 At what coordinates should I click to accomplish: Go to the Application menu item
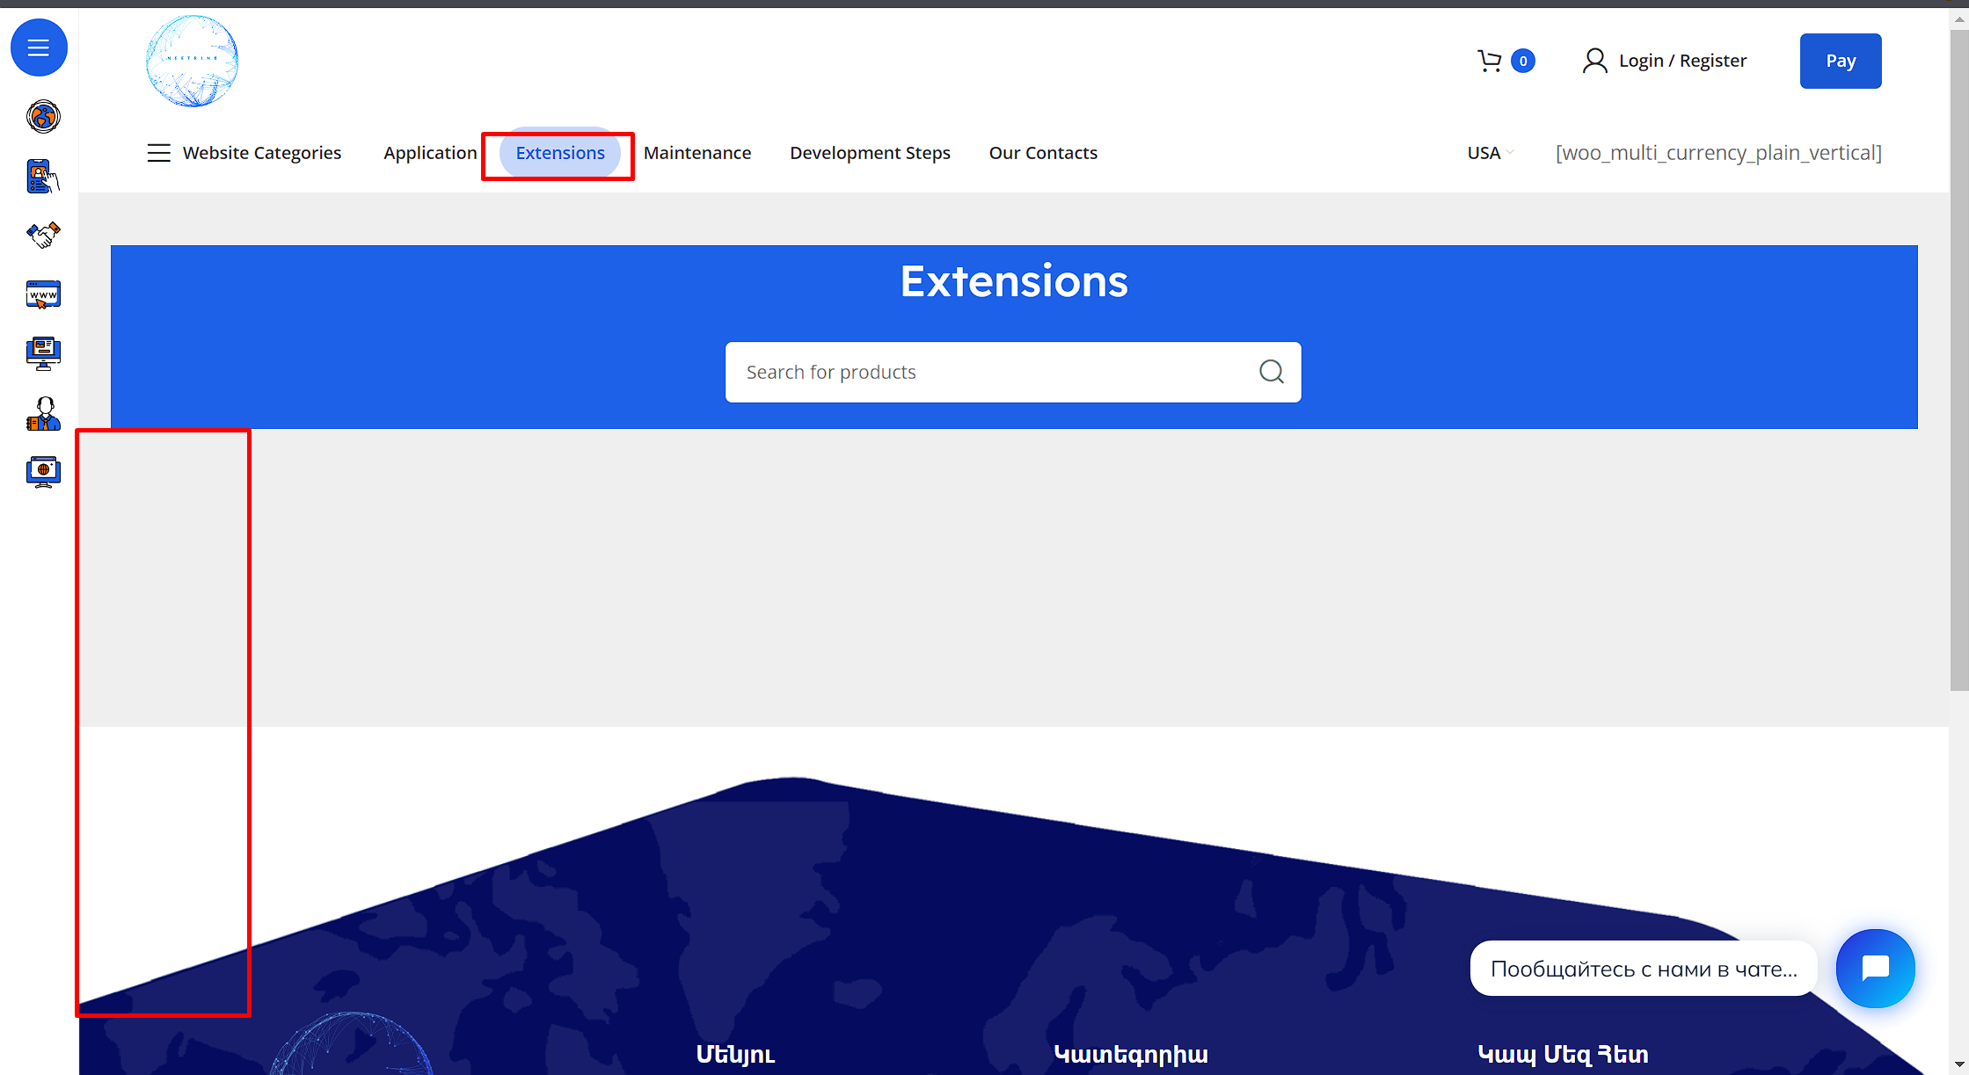click(430, 153)
